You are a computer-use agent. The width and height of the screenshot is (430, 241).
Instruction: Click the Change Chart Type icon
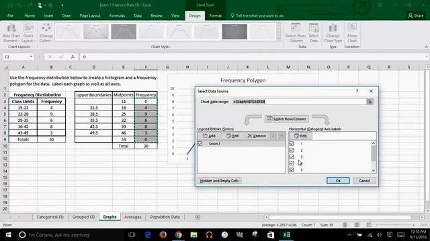[333, 33]
